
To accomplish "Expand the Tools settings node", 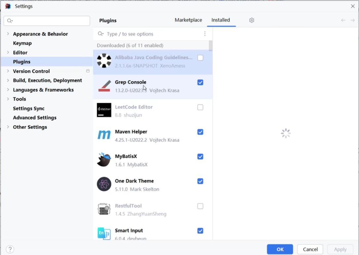I will (x=8, y=99).
